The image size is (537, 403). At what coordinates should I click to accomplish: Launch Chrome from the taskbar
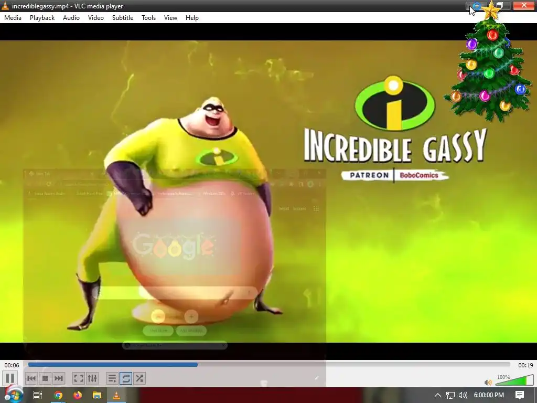tap(58, 395)
